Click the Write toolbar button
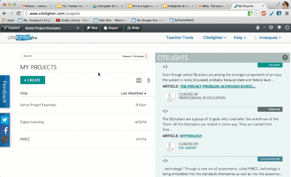 133,28
